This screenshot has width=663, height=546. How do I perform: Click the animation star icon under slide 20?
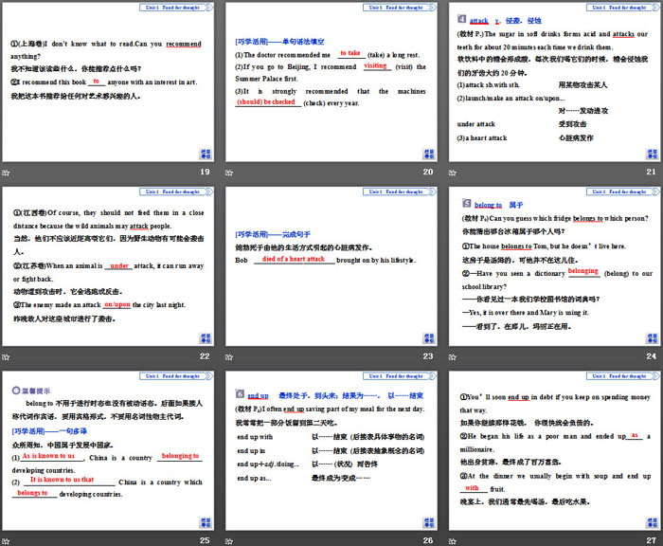tap(229, 173)
